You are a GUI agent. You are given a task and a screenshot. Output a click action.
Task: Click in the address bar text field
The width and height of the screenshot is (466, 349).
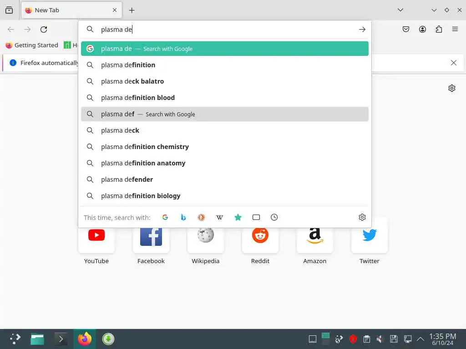click(226, 30)
